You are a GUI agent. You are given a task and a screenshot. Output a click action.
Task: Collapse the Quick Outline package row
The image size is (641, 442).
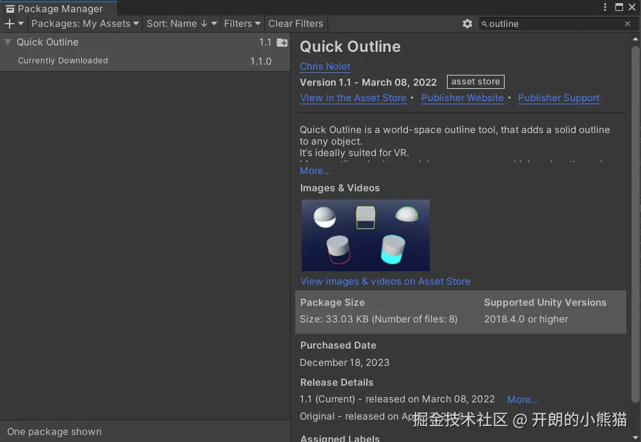coord(7,42)
